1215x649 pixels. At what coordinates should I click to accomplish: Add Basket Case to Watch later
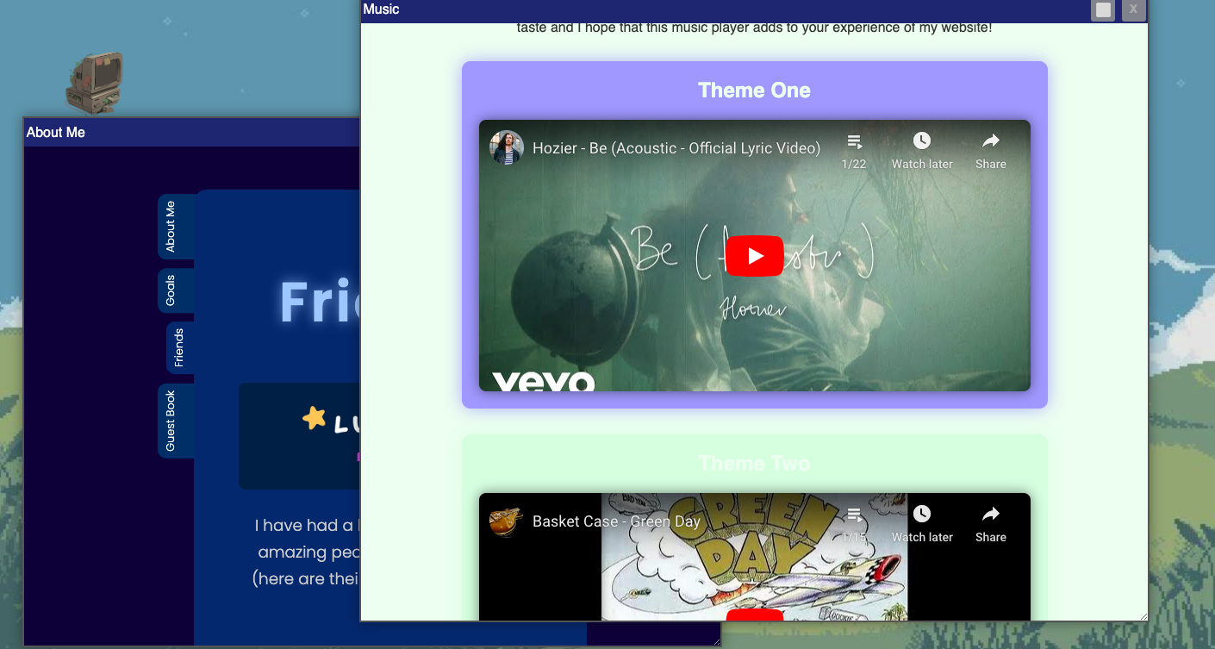(921, 523)
